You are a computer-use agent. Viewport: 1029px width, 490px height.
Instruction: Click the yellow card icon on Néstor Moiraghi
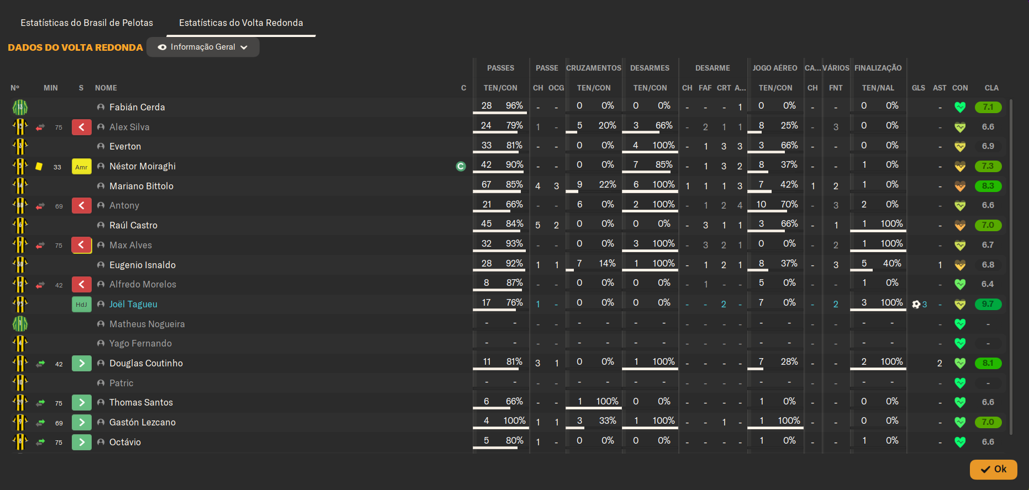click(x=39, y=166)
